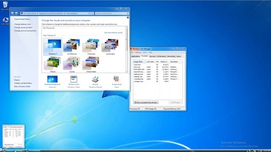Image resolution: width=271 pixels, height=152 pixels.
Task: Switch to the Users tab
Action: (x=179, y=56)
